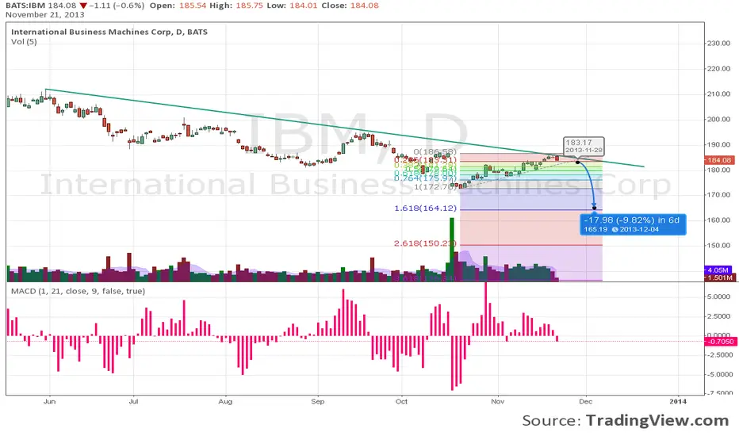Click the 2.618(150.21) Fibonacci level label
Viewport: 739px width, 436px height.
point(426,243)
